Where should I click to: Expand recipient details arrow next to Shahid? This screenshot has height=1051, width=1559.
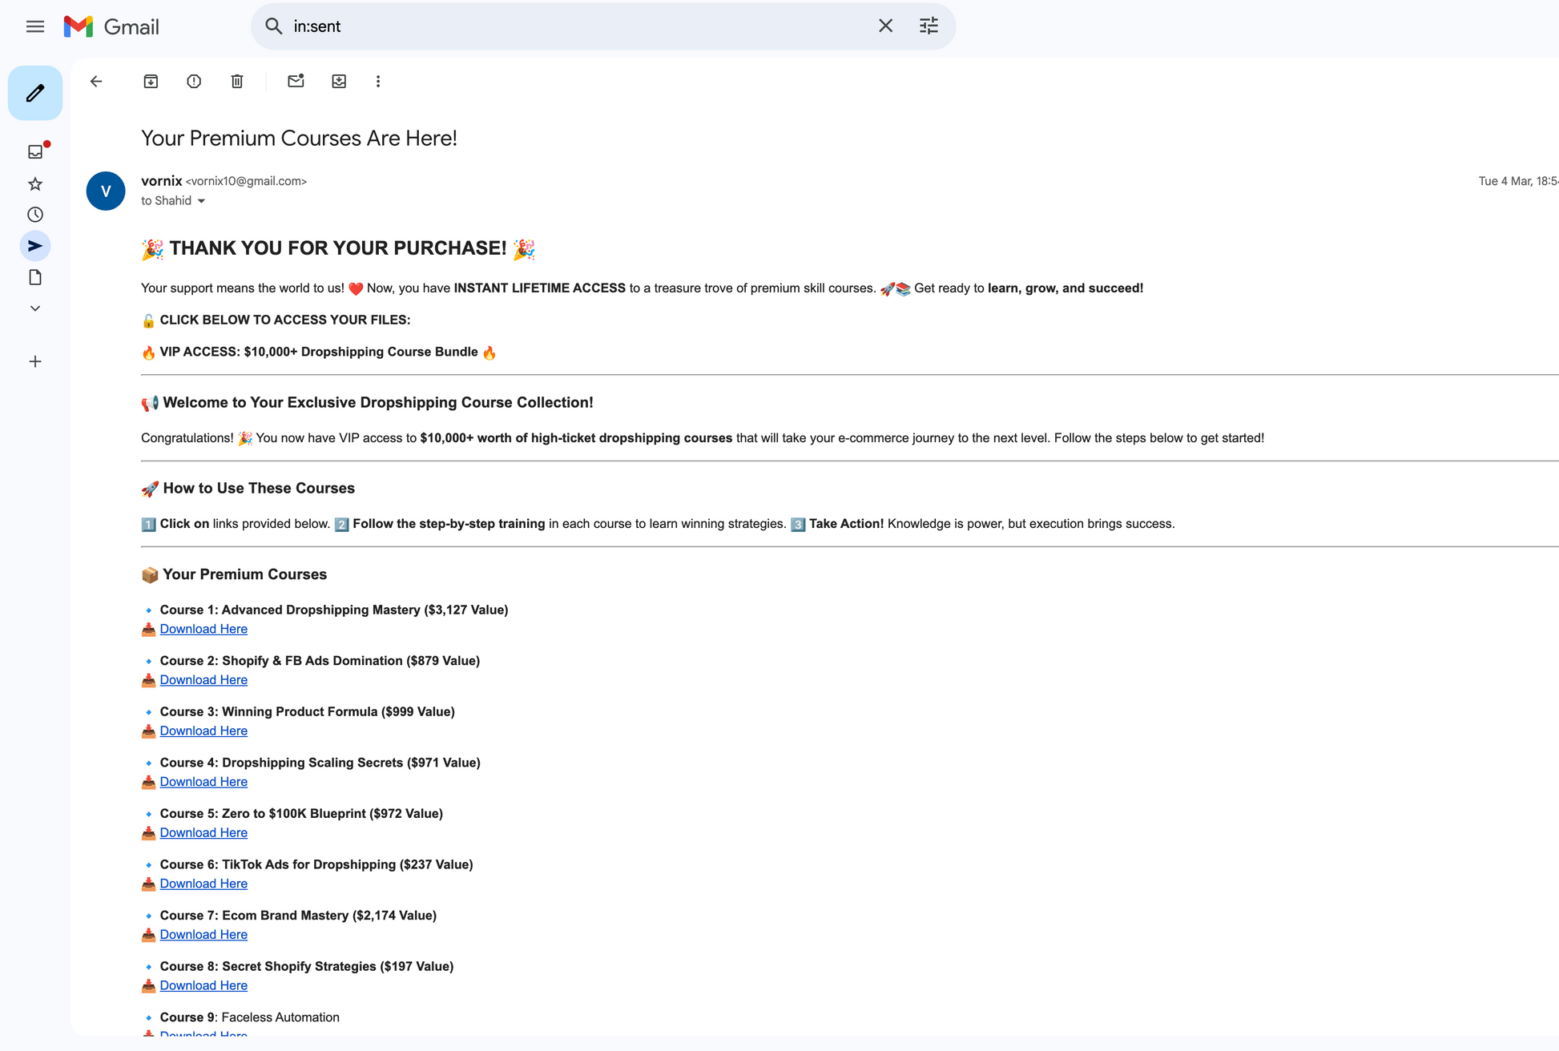point(201,201)
